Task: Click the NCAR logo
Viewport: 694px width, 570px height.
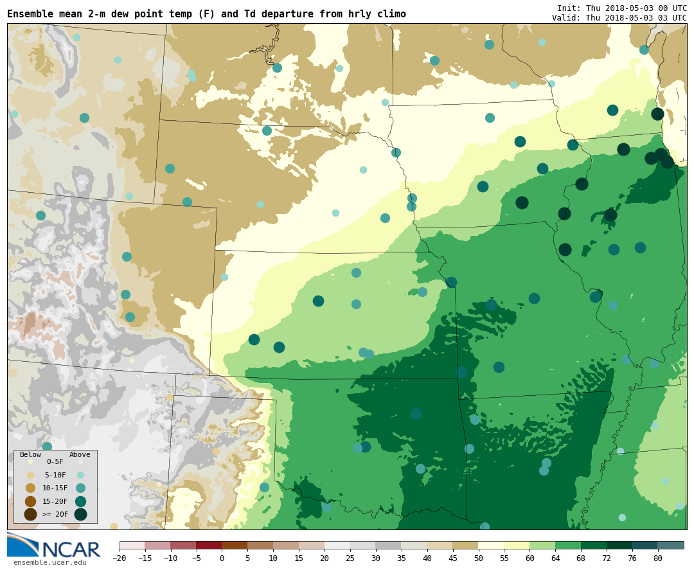Action: pyautogui.click(x=53, y=545)
